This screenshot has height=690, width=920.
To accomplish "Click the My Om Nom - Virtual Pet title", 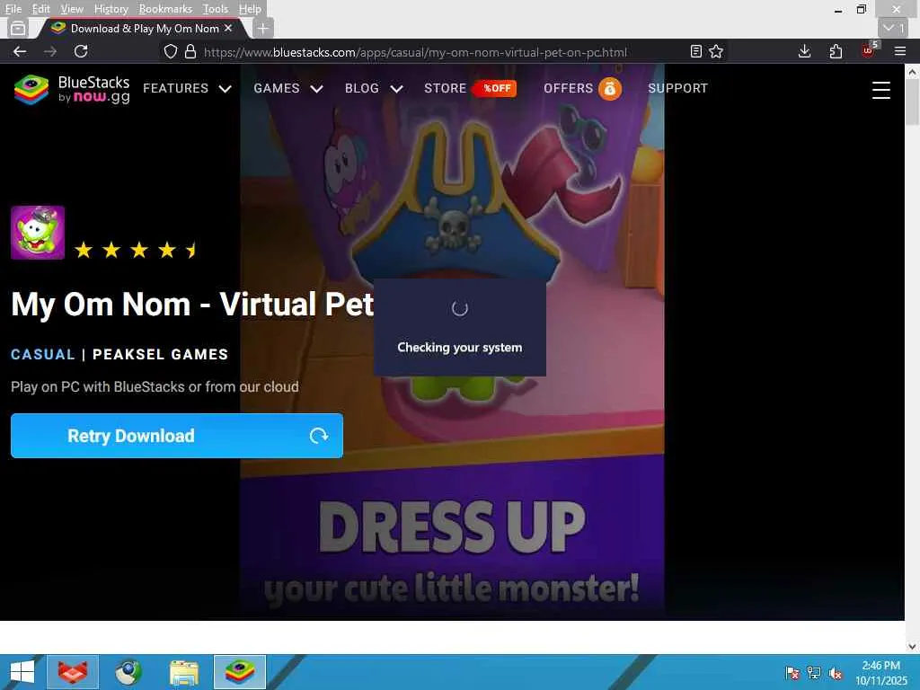I will (192, 304).
